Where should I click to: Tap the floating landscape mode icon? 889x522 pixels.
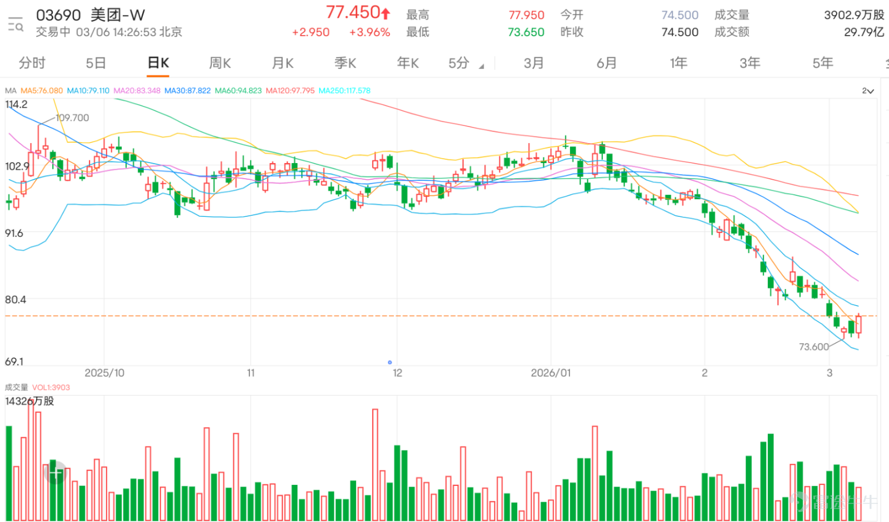(x=55, y=473)
